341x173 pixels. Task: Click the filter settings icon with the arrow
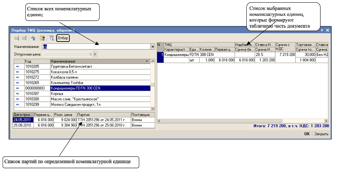point(42,38)
